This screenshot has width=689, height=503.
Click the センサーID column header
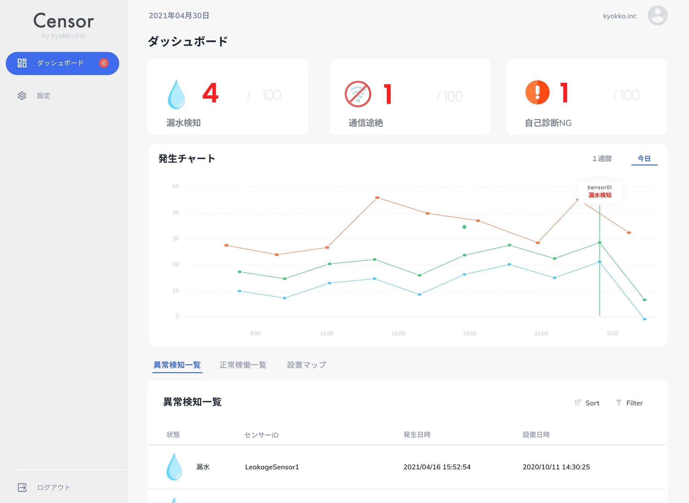pos(261,435)
